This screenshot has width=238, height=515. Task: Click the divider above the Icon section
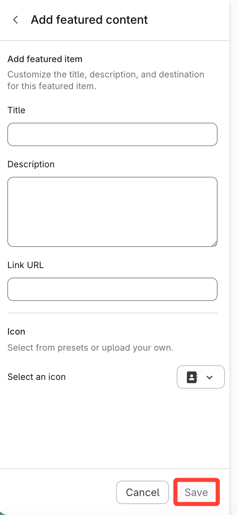pyautogui.click(x=112, y=313)
